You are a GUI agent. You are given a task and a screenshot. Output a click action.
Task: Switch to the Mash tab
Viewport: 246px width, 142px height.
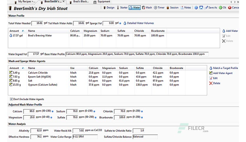(147, 8)
